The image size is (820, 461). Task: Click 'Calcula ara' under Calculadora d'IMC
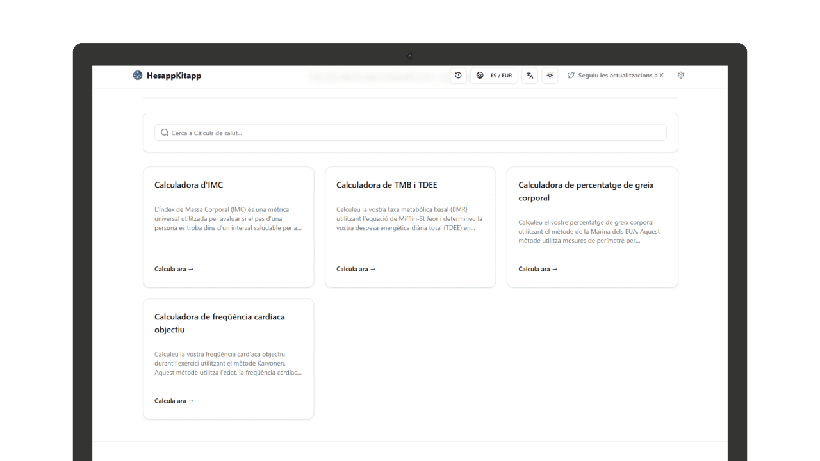pyautogui.click(x=174, y=269)
